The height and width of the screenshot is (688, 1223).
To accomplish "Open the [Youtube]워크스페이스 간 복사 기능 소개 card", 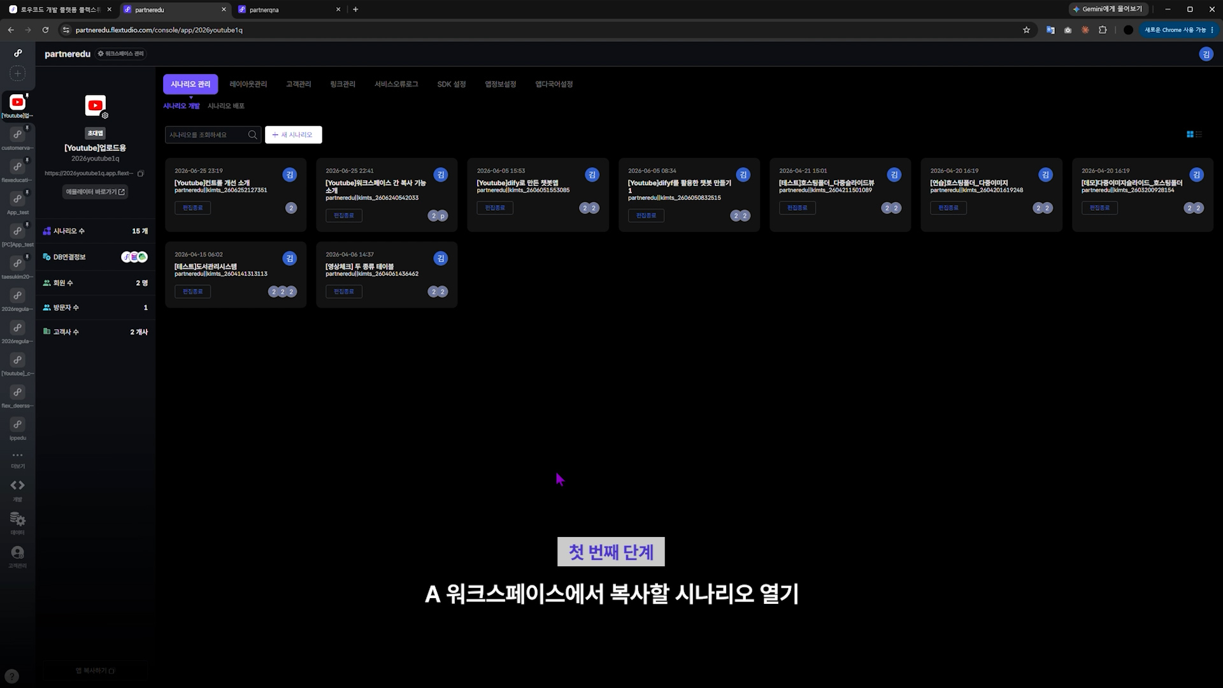I will click(x=387, y=194).
